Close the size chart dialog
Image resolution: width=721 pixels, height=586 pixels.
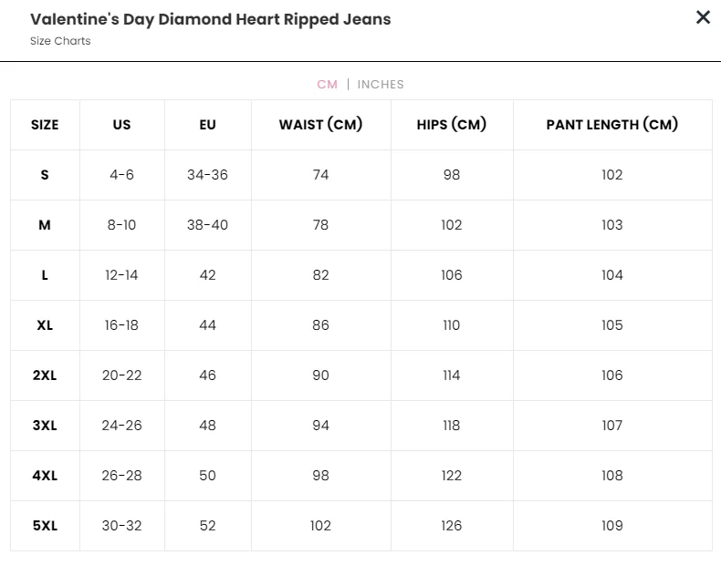coord(703,17)
